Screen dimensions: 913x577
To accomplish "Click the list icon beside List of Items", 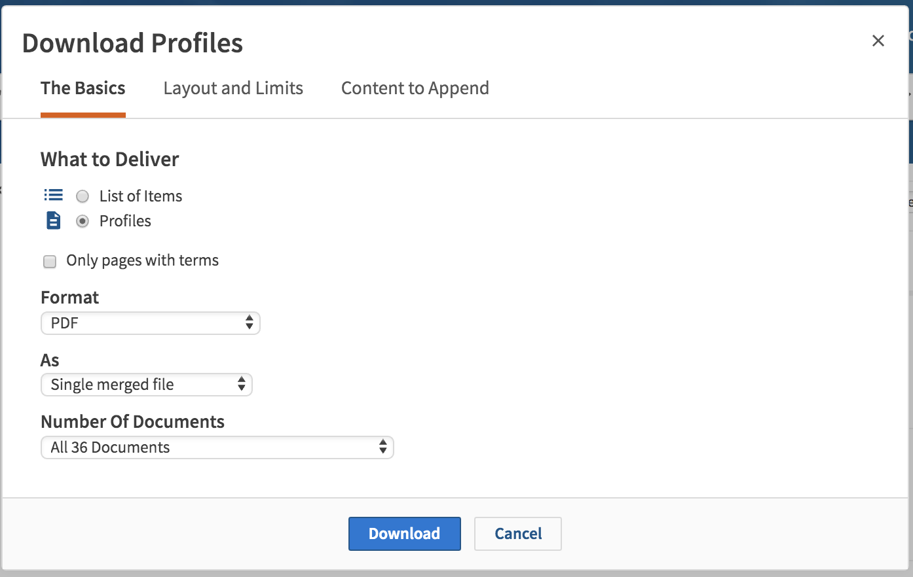I will (53, 195).
